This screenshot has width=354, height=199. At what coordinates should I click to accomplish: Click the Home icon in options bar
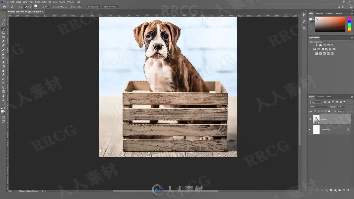(4, 7)
